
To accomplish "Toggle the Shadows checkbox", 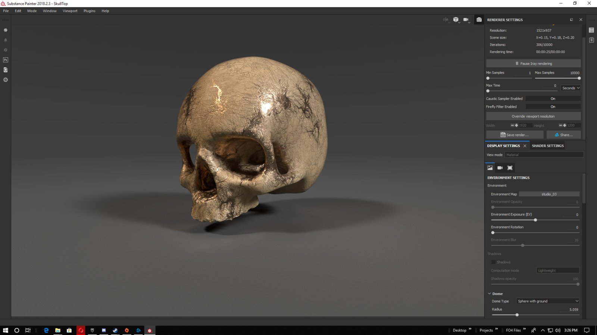I will (x=493, y=262).
